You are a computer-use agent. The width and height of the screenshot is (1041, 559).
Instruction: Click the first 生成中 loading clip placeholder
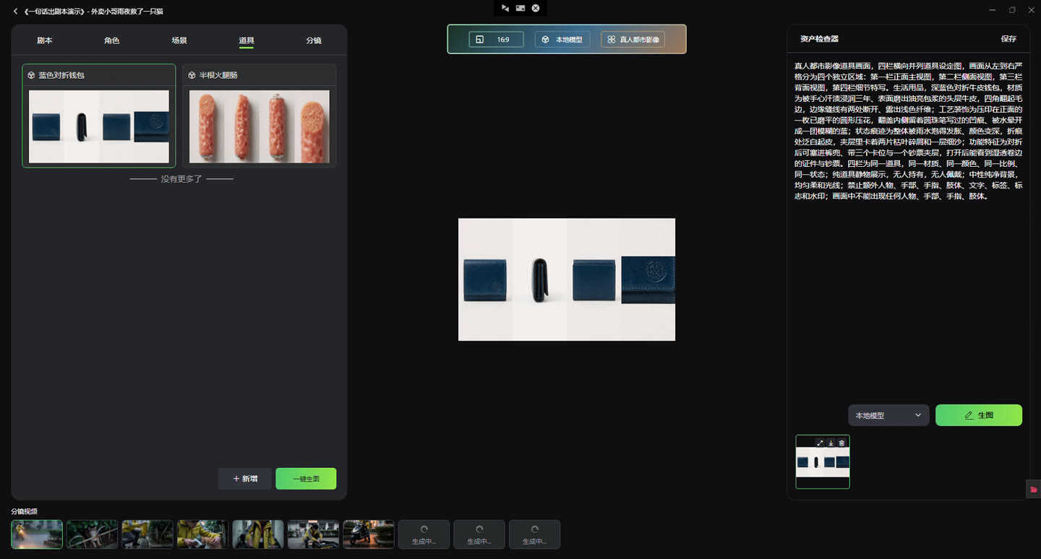click(424, 534)
